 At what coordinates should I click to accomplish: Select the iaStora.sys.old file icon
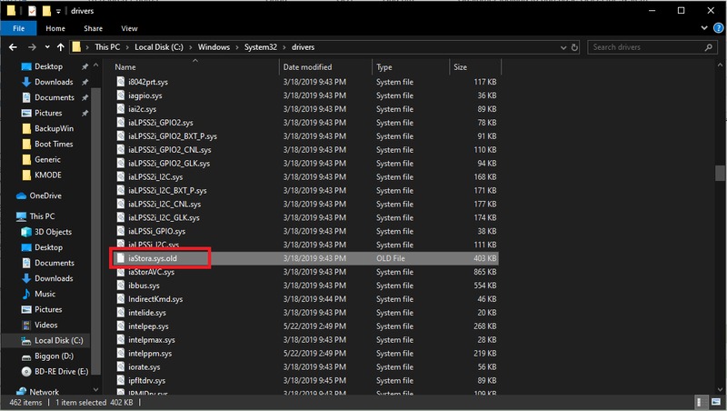tap(120, 259)
